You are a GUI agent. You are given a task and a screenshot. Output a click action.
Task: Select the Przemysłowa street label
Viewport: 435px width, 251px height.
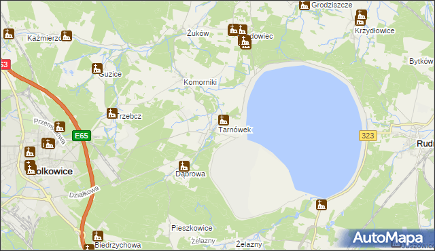50,131
